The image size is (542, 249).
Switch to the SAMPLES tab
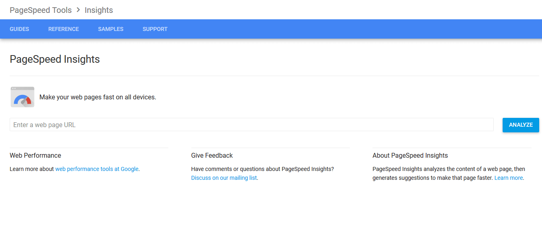point(110,29)
